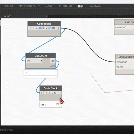
Task: Click the a input port on Code Block
Action: pos(41,93)
